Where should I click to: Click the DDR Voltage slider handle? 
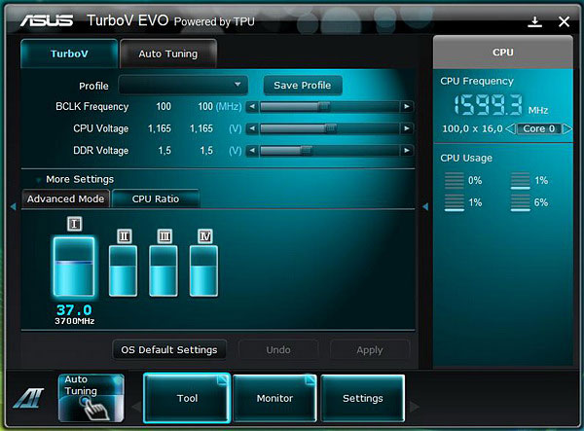tap(307, 151)
